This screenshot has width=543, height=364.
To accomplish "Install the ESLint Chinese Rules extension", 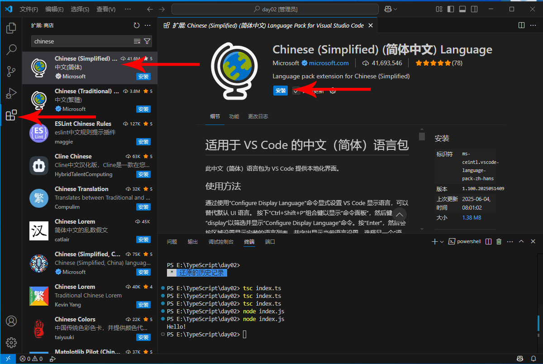I will 143,142.
